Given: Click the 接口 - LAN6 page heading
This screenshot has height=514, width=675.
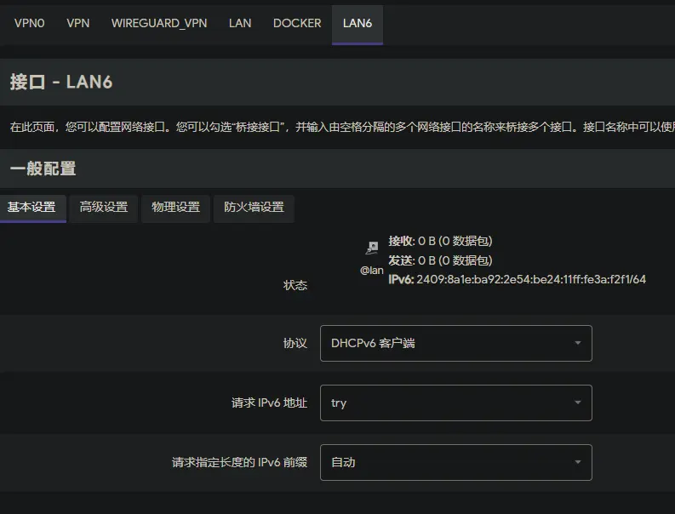Looking at the screenshot, I should (x=61, y=82).
